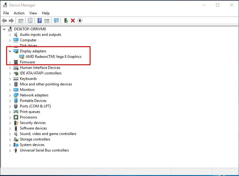
Task: Select the Monitors label
Action: click(x=27, y=90)
